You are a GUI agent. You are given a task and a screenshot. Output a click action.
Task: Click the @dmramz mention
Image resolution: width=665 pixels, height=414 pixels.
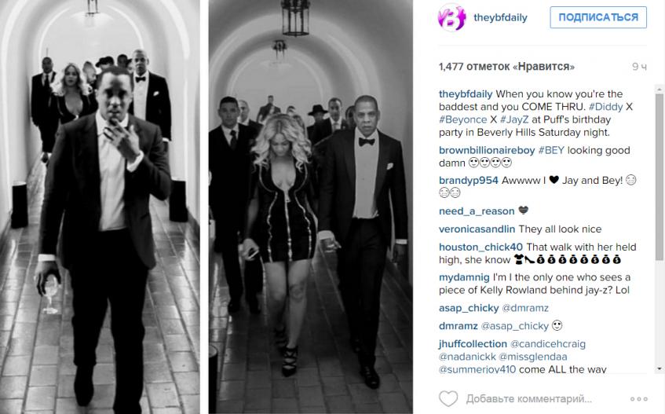pyautogui.click(x=525, y=308)
